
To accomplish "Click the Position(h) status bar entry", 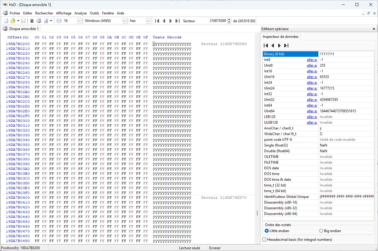I will tap(21, 248).
